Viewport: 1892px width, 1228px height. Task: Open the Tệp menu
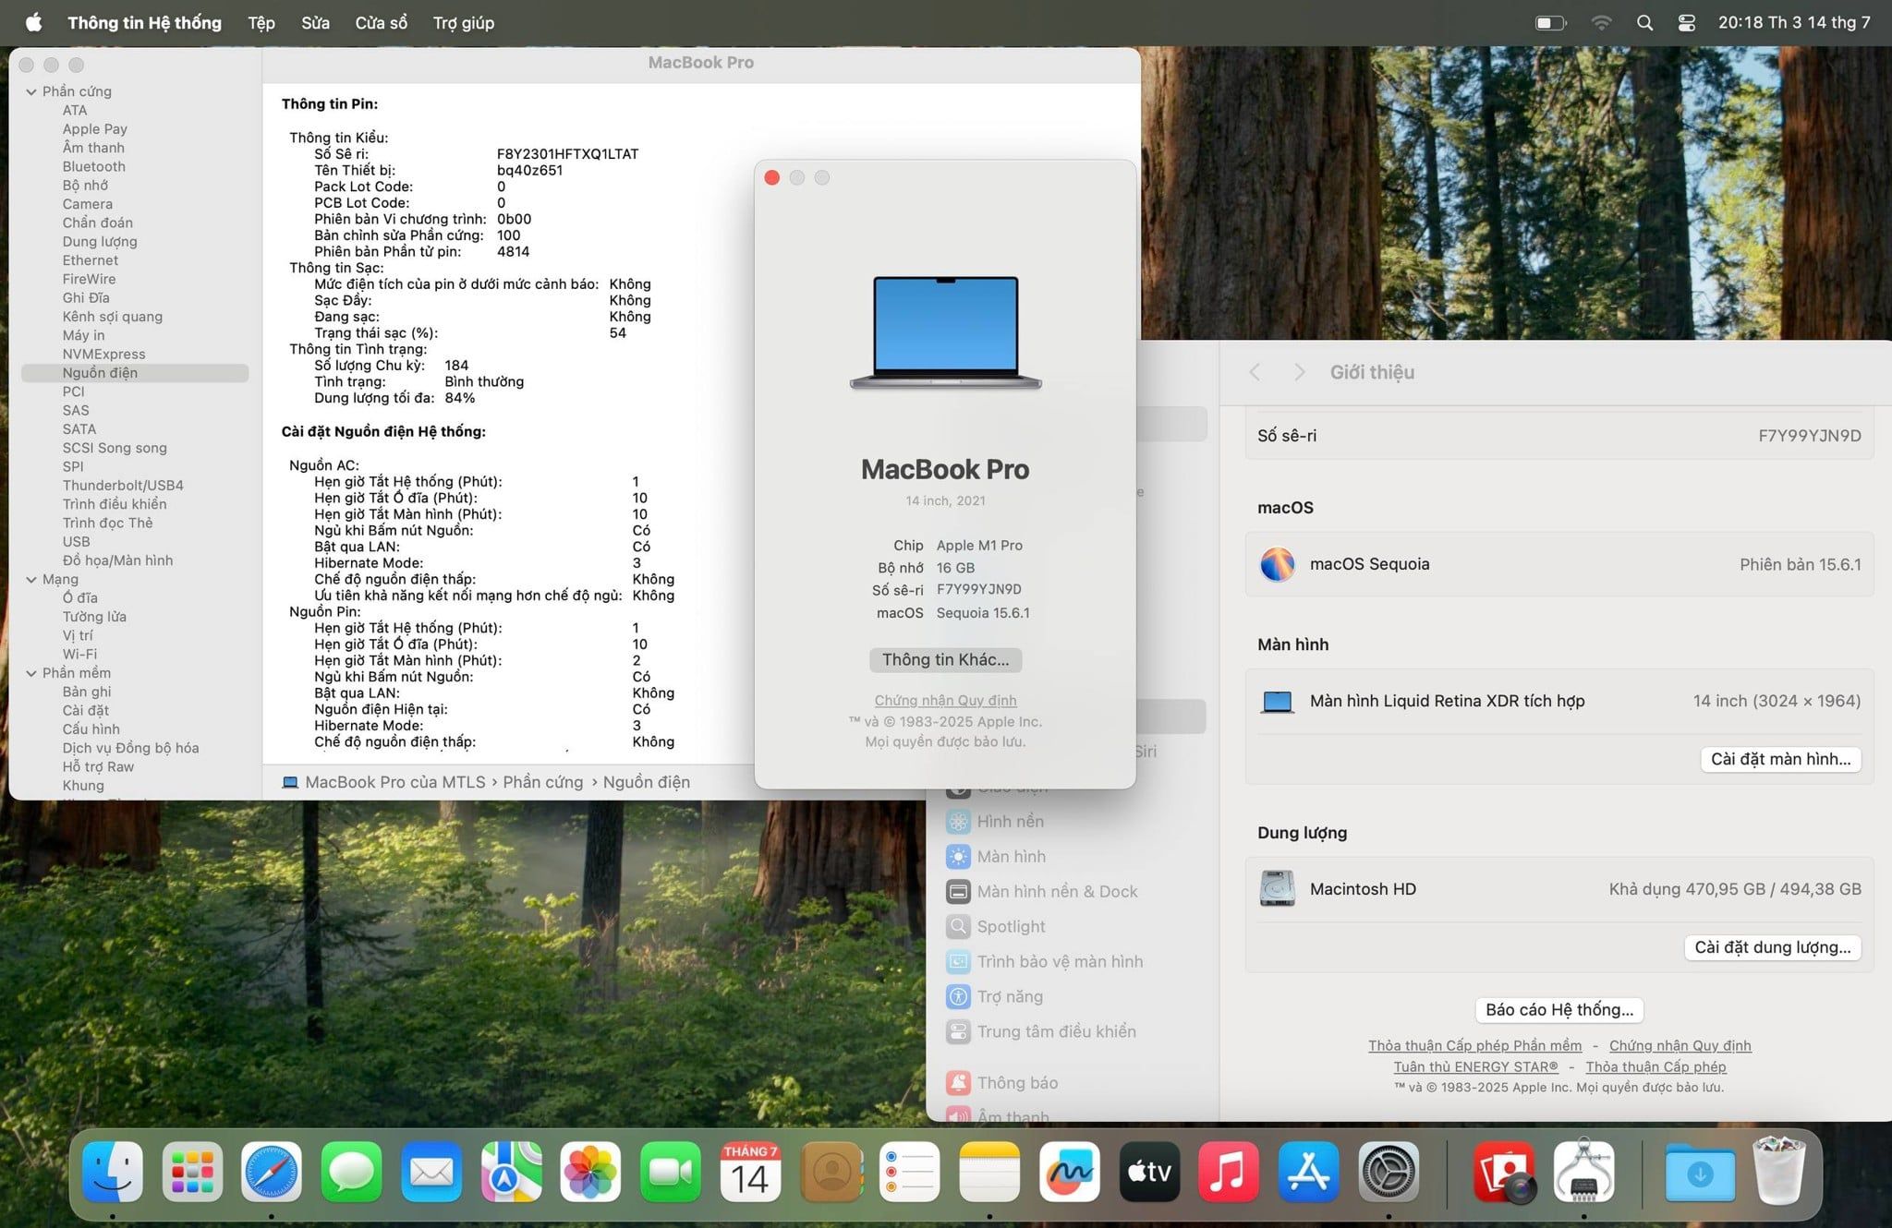[261, 23]
